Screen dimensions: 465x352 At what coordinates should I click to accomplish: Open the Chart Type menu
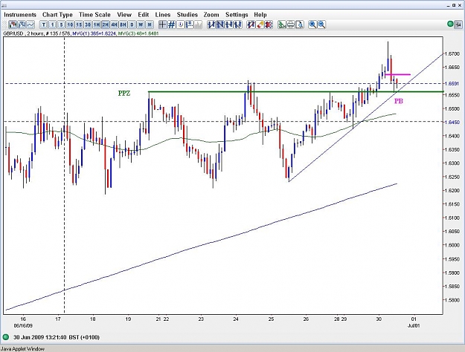57,15
